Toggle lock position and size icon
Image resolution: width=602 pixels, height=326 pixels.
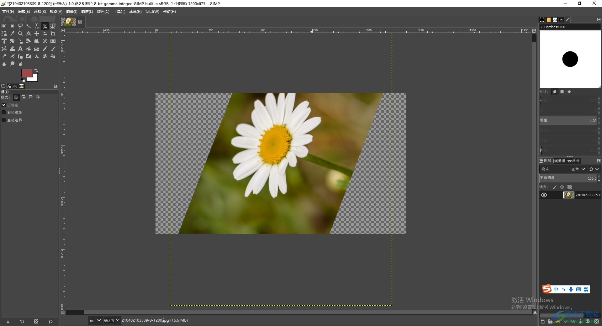(562, 187)
